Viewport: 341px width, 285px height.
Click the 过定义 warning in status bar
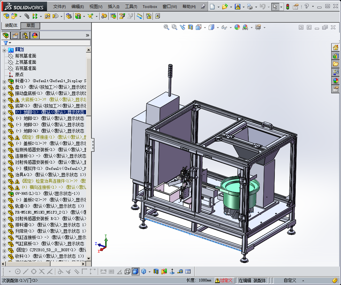224,280
